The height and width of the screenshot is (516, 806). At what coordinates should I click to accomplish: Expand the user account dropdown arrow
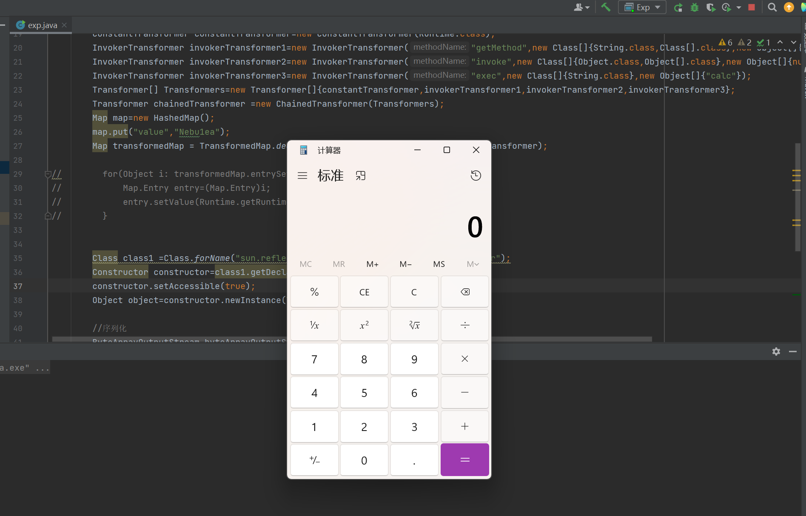[587, 8]
